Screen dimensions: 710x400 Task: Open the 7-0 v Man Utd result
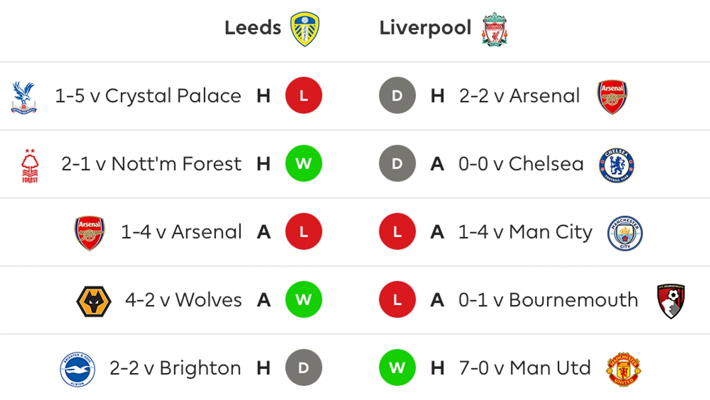(x=525, y=368)
